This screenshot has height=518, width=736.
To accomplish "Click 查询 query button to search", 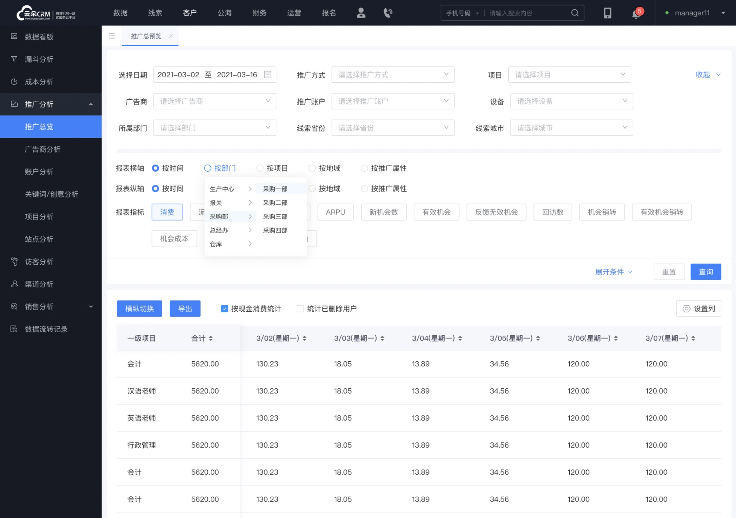I will click(x=706, y=272).
